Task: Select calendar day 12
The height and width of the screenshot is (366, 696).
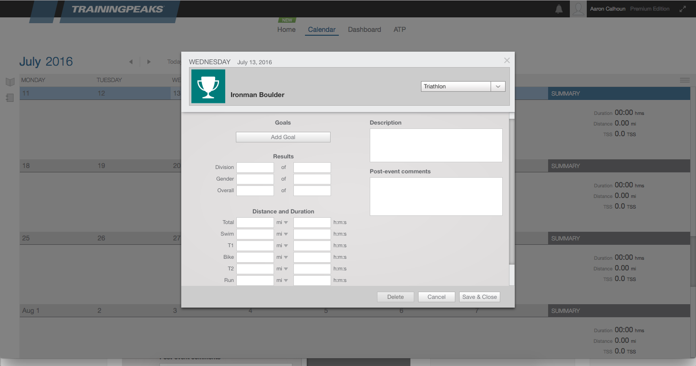Action: point(101,94)
